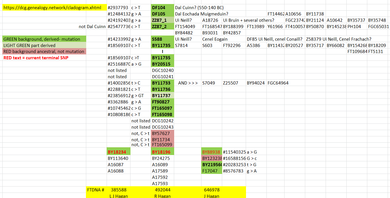The height and width of the screenshot is (198, 390).
Task: Select the FGC64964 cell
Action: pos(278,83)
